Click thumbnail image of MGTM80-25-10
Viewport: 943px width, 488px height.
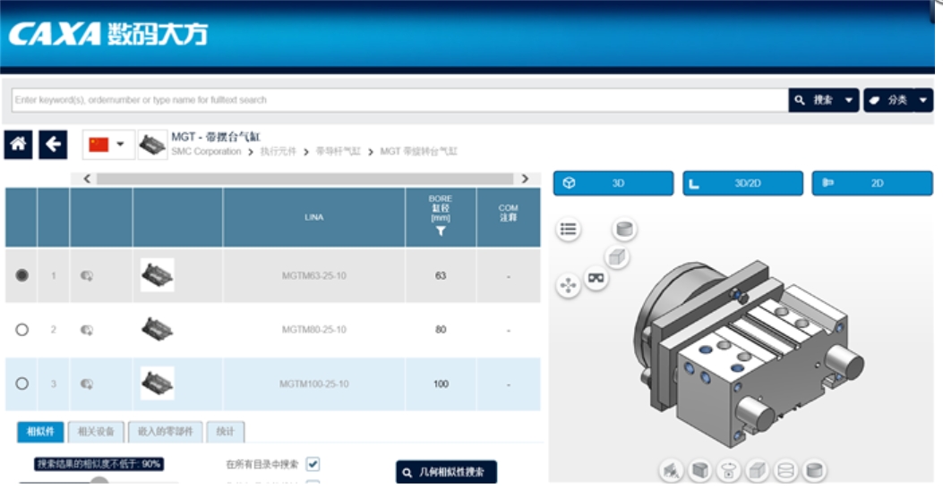pyautogui.click(x=157, y=329)
